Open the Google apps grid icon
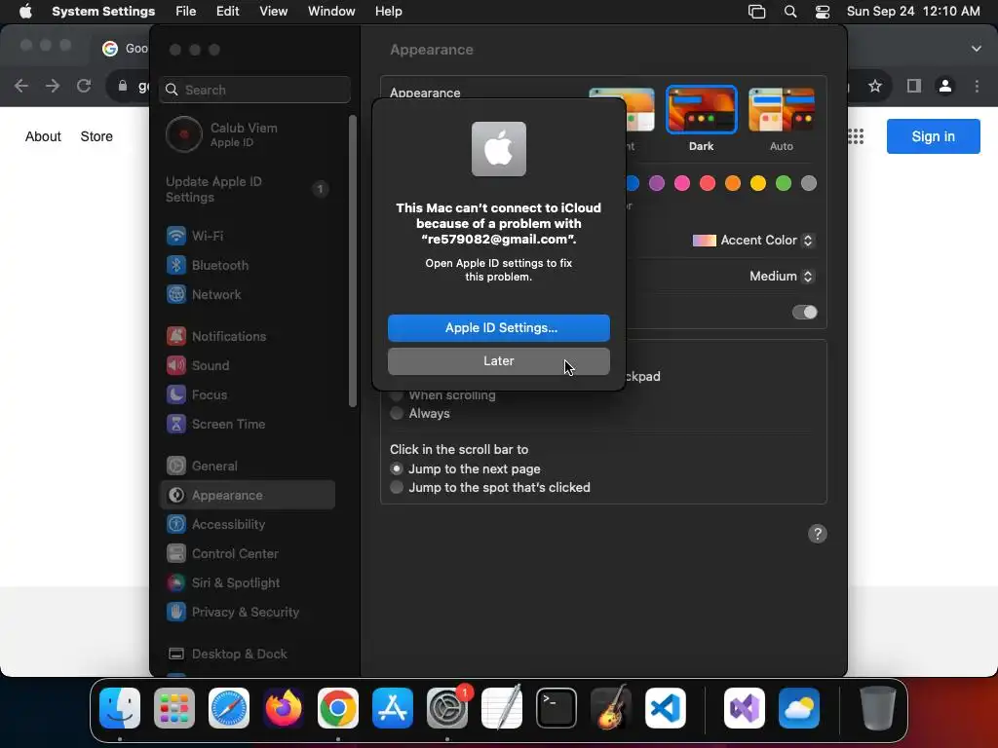Screen dimensions: 998x748 click(856, 136)
